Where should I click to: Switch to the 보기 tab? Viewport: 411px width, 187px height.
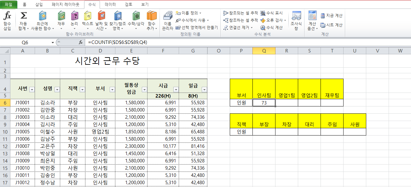click(x=145, y=4)
